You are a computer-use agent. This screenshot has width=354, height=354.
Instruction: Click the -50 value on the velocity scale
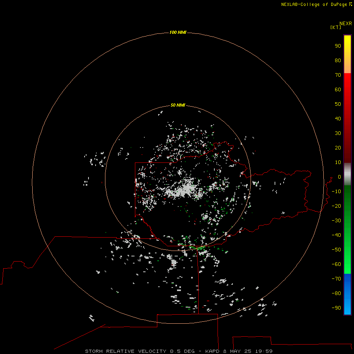click(x=336, y=249)
